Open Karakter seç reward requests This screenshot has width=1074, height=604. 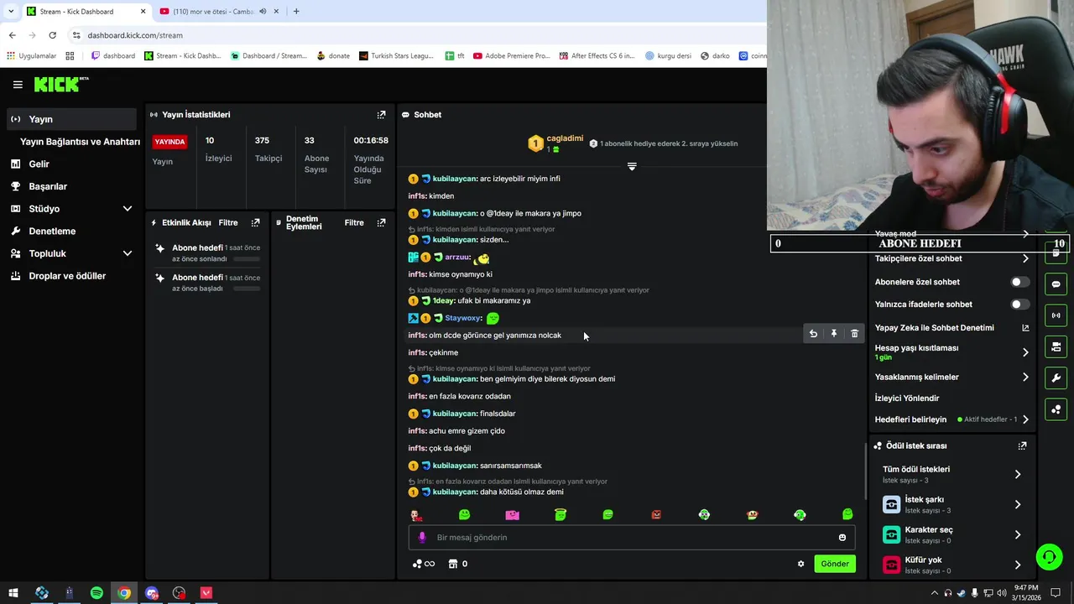(x=953, y=534)
